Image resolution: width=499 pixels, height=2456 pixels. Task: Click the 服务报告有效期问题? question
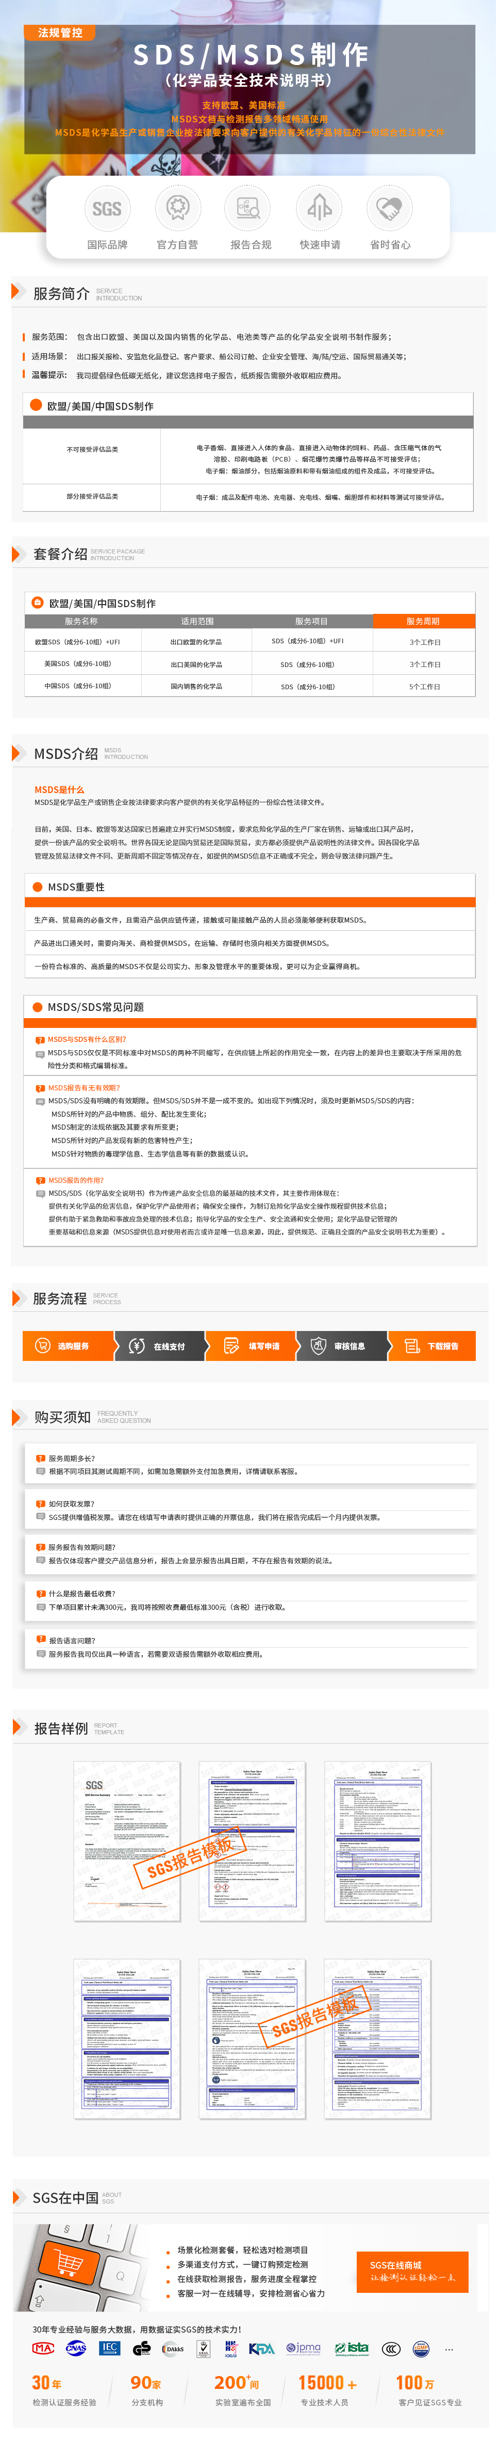pos(82,1547)
